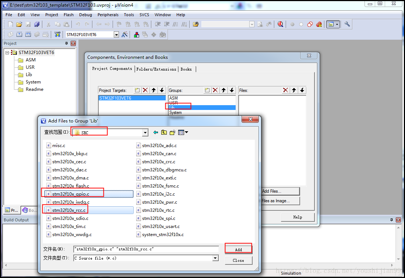Click the Save All toolbar icon
The height and width of the screenshot is (278, 405).
[37, 24]
